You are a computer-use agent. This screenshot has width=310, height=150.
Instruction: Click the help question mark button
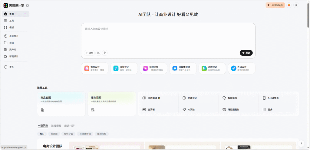click(301, 143)
